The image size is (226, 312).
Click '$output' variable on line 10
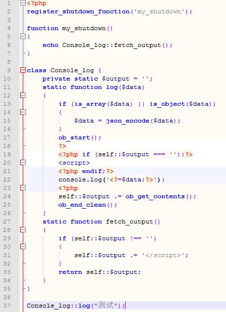(116, 79)
